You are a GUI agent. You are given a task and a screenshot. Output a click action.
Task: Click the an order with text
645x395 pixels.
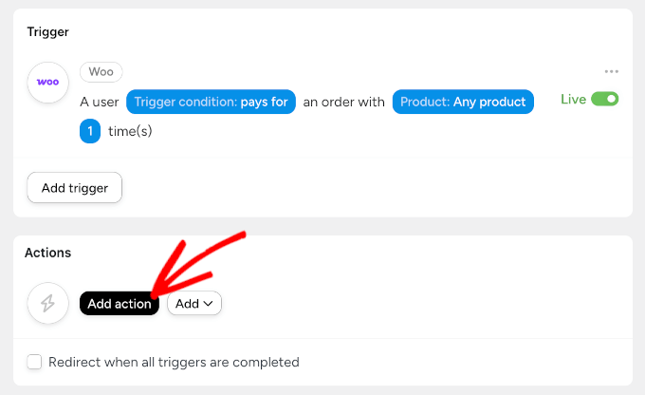point(343,102)
